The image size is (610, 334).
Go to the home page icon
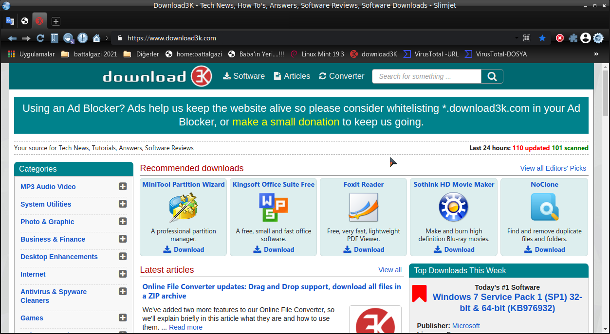pos(96,38)
